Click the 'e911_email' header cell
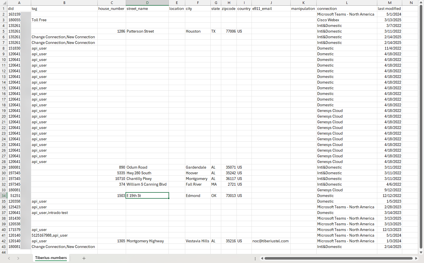The width and height of the screenshot is (424, 263). click(x=271, y=9)
